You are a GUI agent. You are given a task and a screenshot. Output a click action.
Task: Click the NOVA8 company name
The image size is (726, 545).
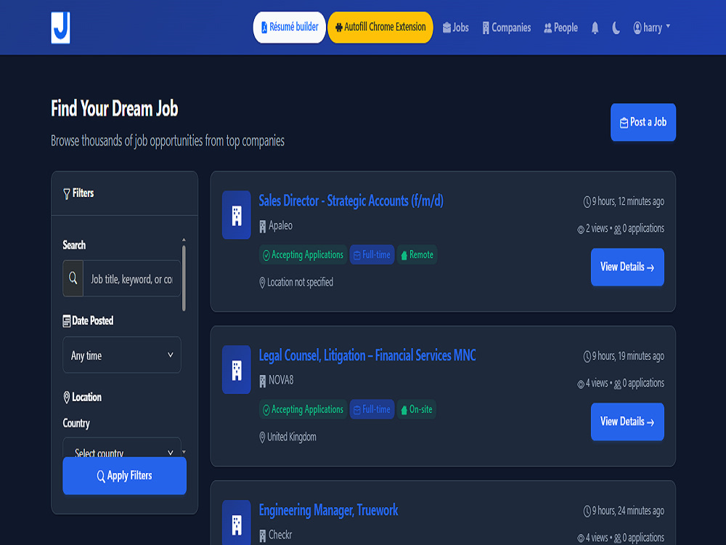(x=281, y=381)
